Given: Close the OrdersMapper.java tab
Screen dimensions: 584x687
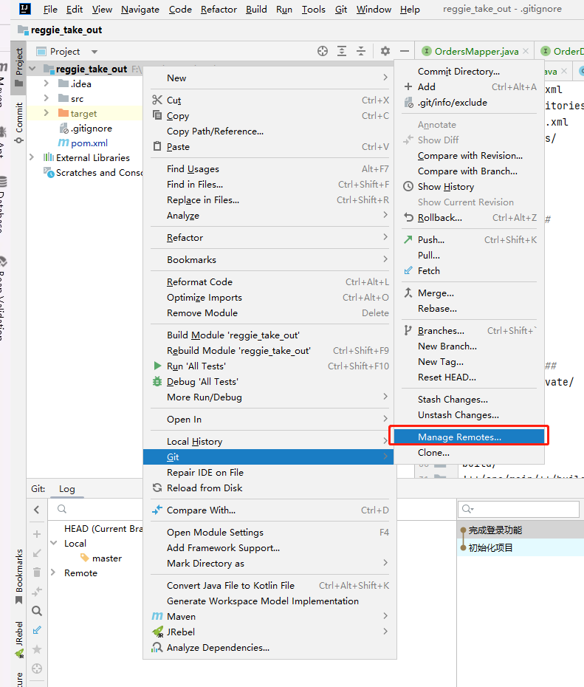Looking at the screenshot, I should point(526,51).
